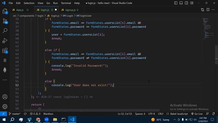
Task: Click Ln 52, Col 53 cursor position
Action: click(125, 114)
